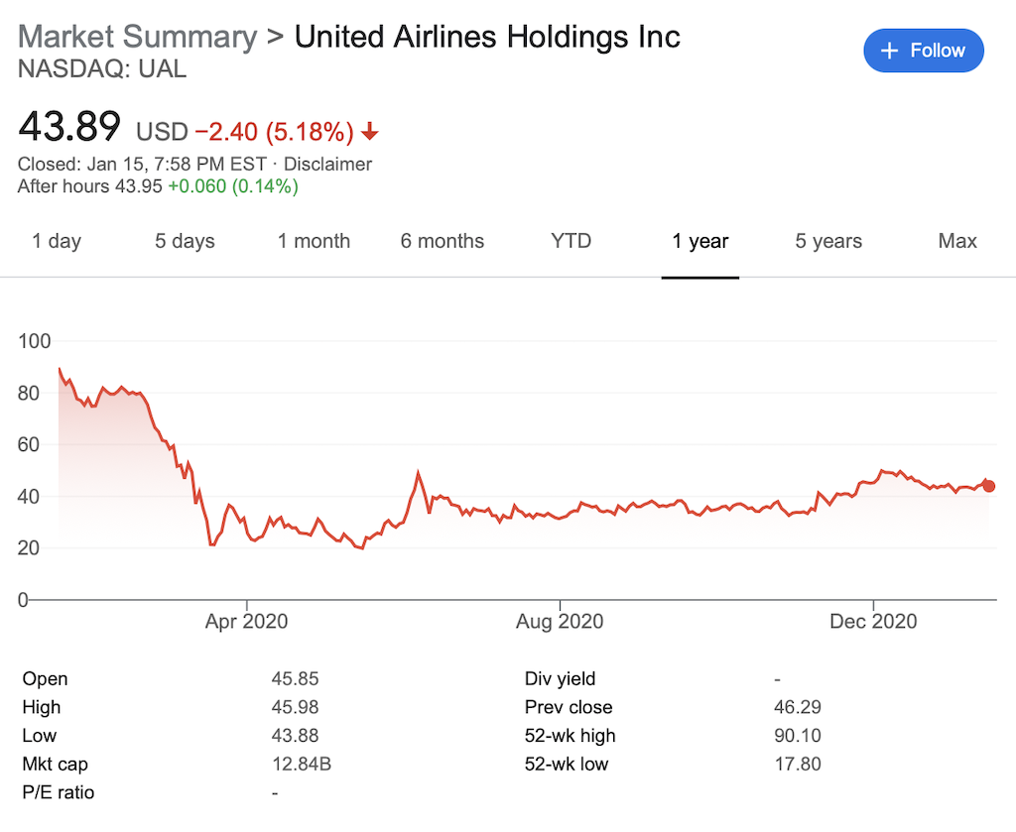The width and height of the screenshot is (1016, 832).
Task: Click the Mkt cap value 12.84B
Action: tap(300, 764)
